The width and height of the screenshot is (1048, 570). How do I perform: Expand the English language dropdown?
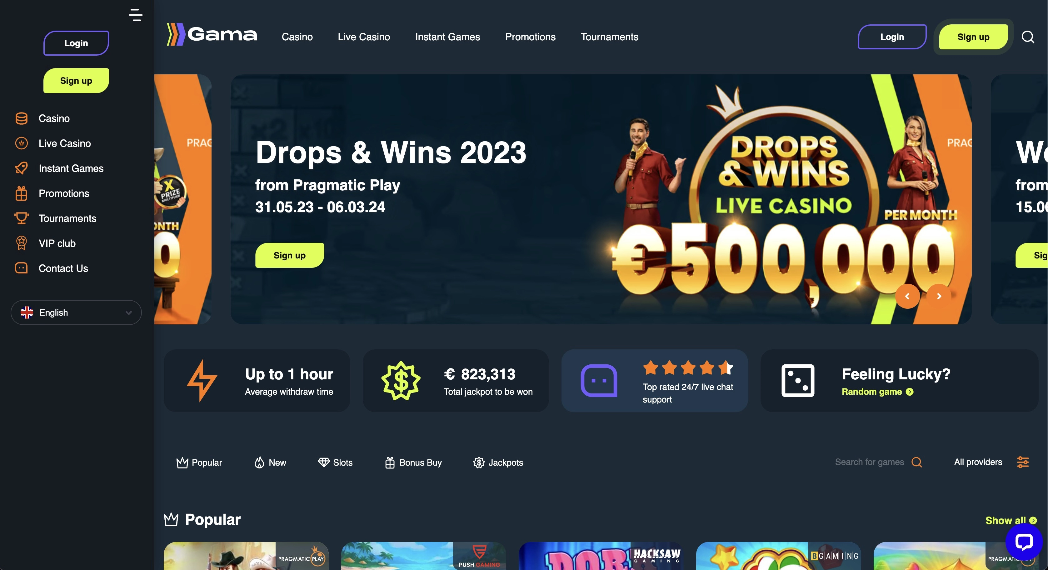pyautogui.click(x=76, y=312)
